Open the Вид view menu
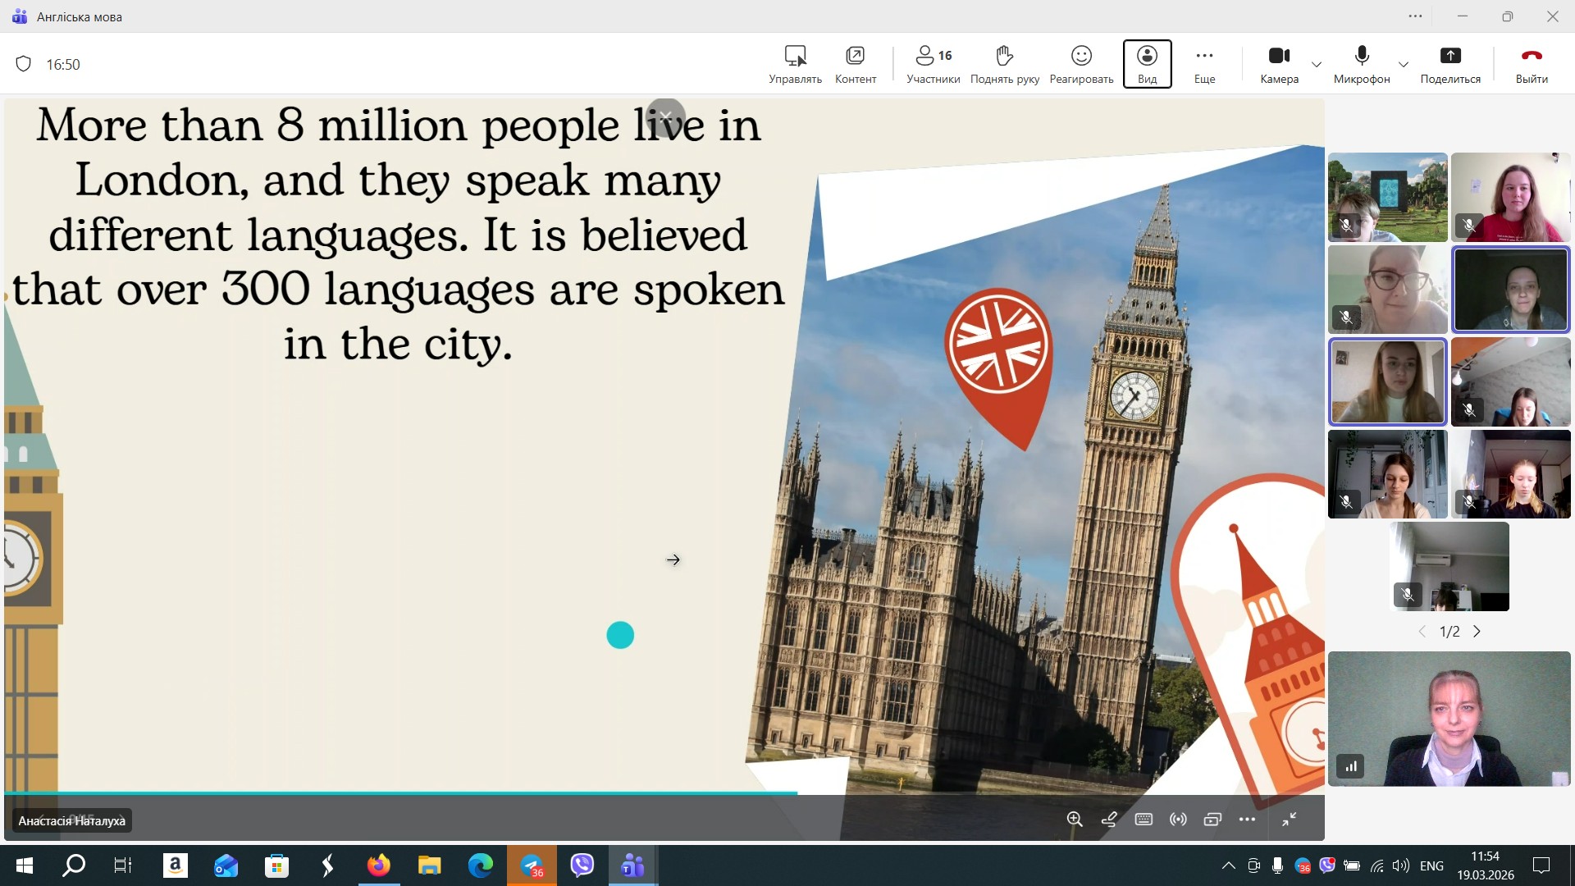1575x886 pixels. 1147,64
